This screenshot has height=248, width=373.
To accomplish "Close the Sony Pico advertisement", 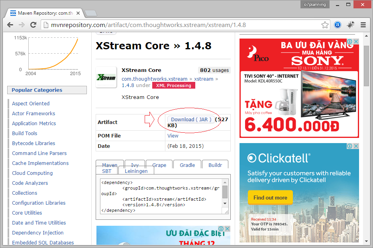I will 356,41.
